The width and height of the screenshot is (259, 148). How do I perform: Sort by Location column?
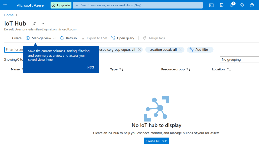(x=221, y=69)
